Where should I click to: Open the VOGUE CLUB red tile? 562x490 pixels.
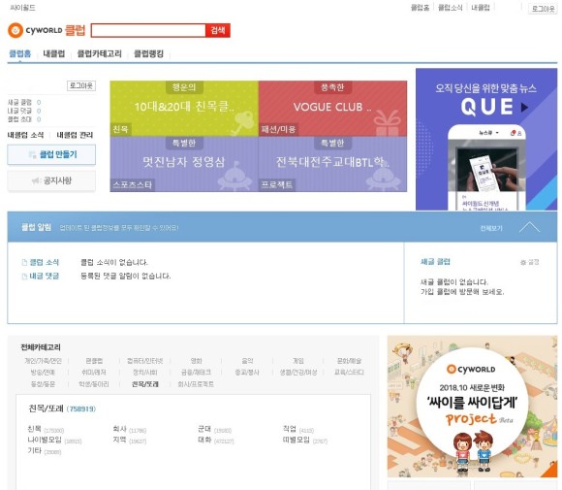[x=332, y=109]
